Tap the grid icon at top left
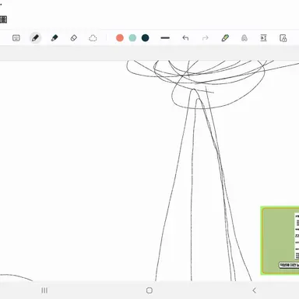 tap(3, 19)
